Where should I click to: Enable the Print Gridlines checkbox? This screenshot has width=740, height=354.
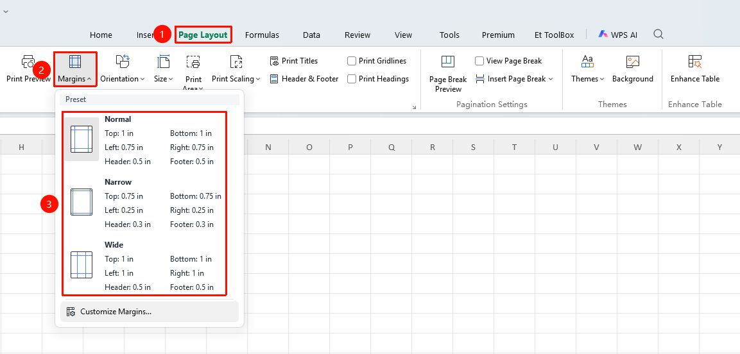(x=352, y=61)
